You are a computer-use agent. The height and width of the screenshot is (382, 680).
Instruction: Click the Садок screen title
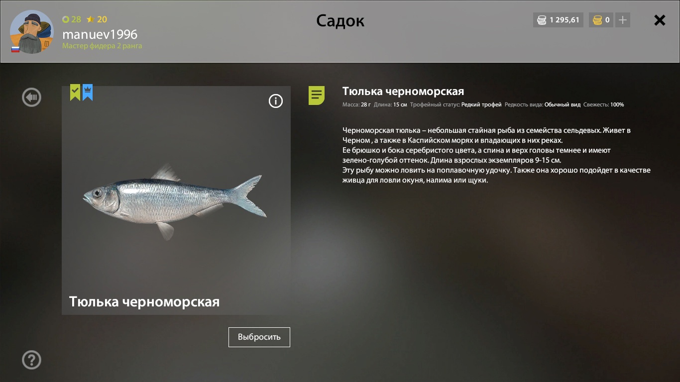coord(340,21)
